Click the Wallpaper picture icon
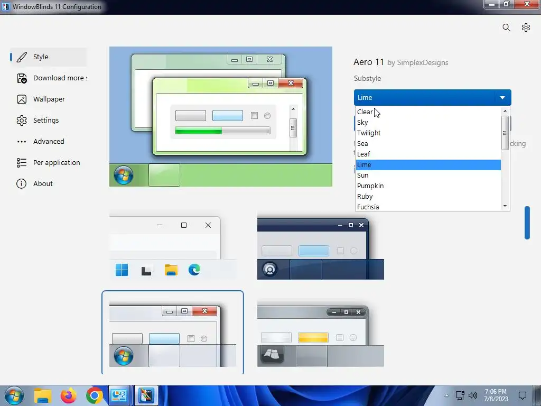The image size is (541, 406). [x=22, y=99]
